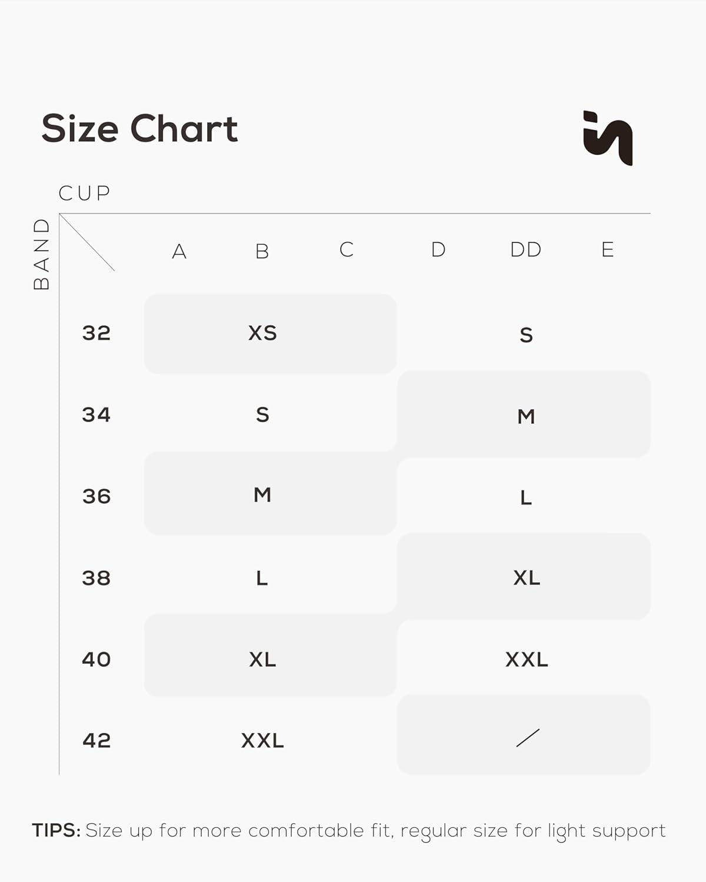This screenshot has width=706, height=882.
Task: Click the Size Chart heading
Action: 139,128
